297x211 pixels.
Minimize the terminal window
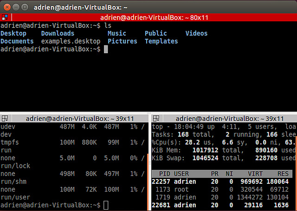15,7
